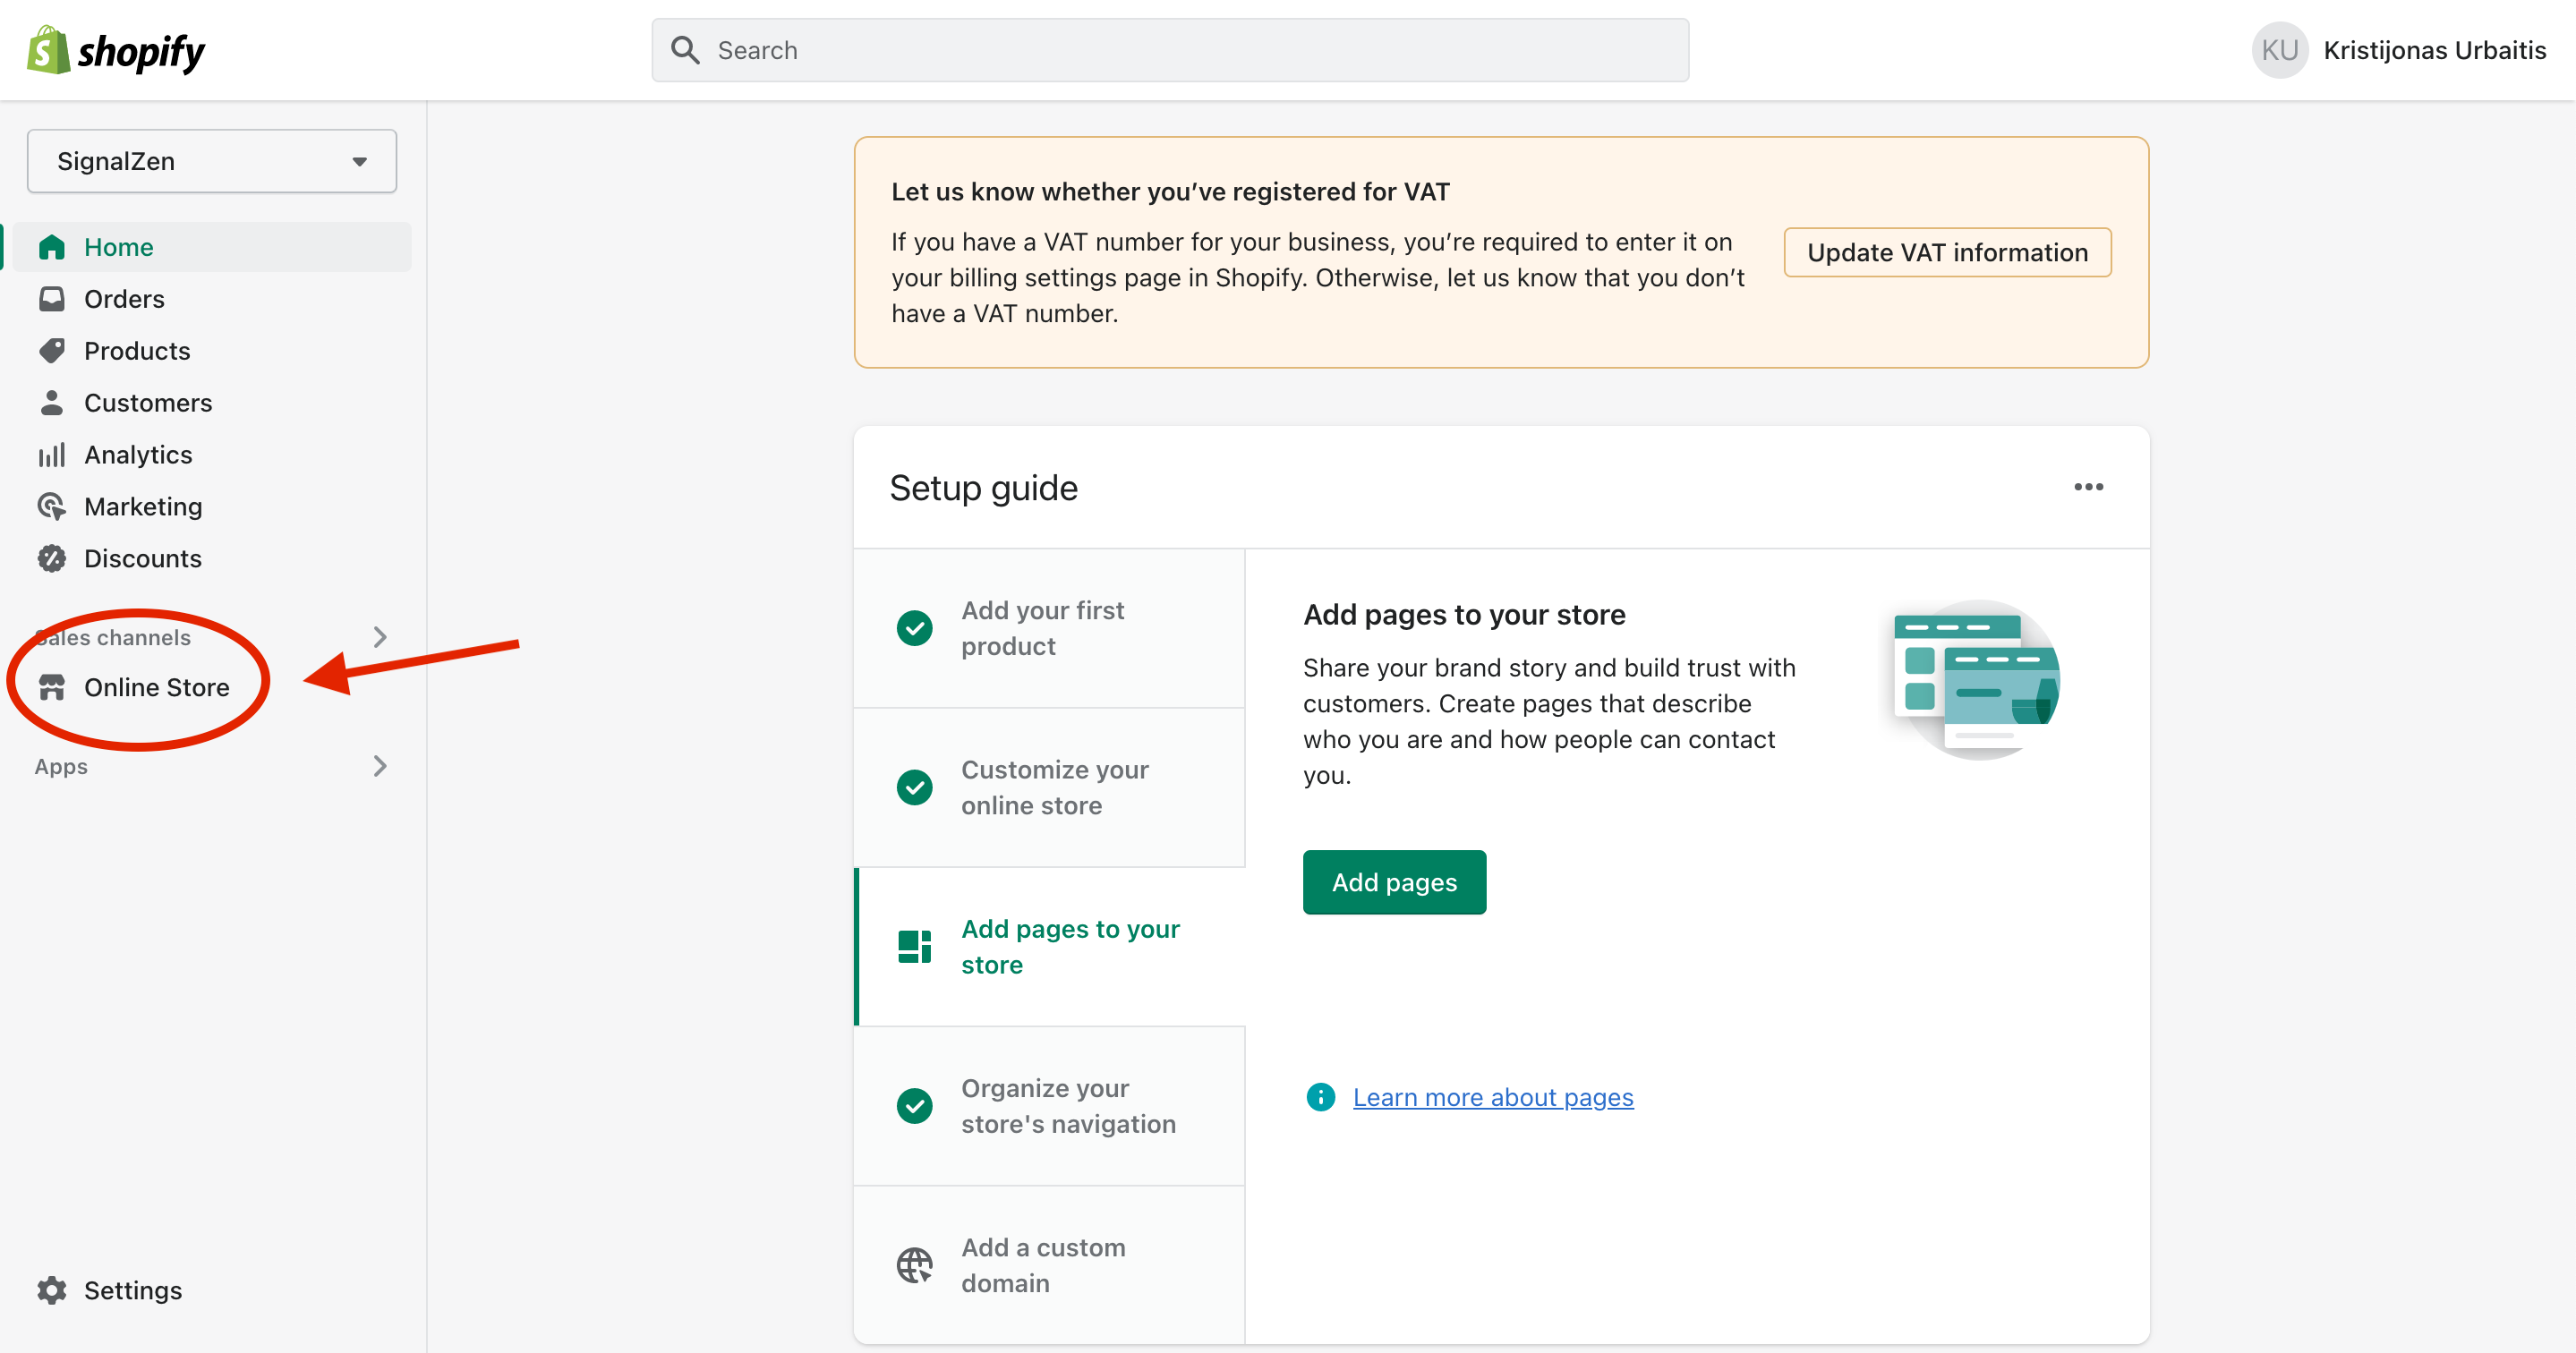Click the KU user avatar

(2279, 50)
